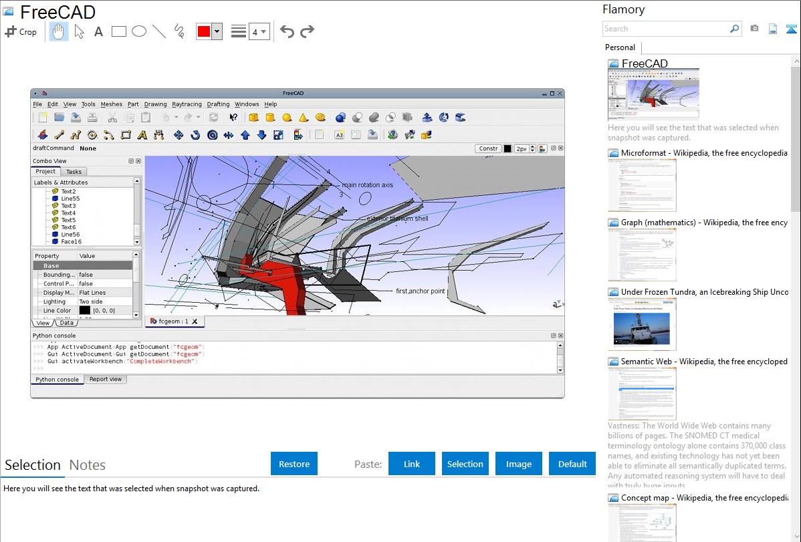This screenshot has width=801, height=542.
Task: Click the FreeCAD new document icon
Action: point(43,118)
